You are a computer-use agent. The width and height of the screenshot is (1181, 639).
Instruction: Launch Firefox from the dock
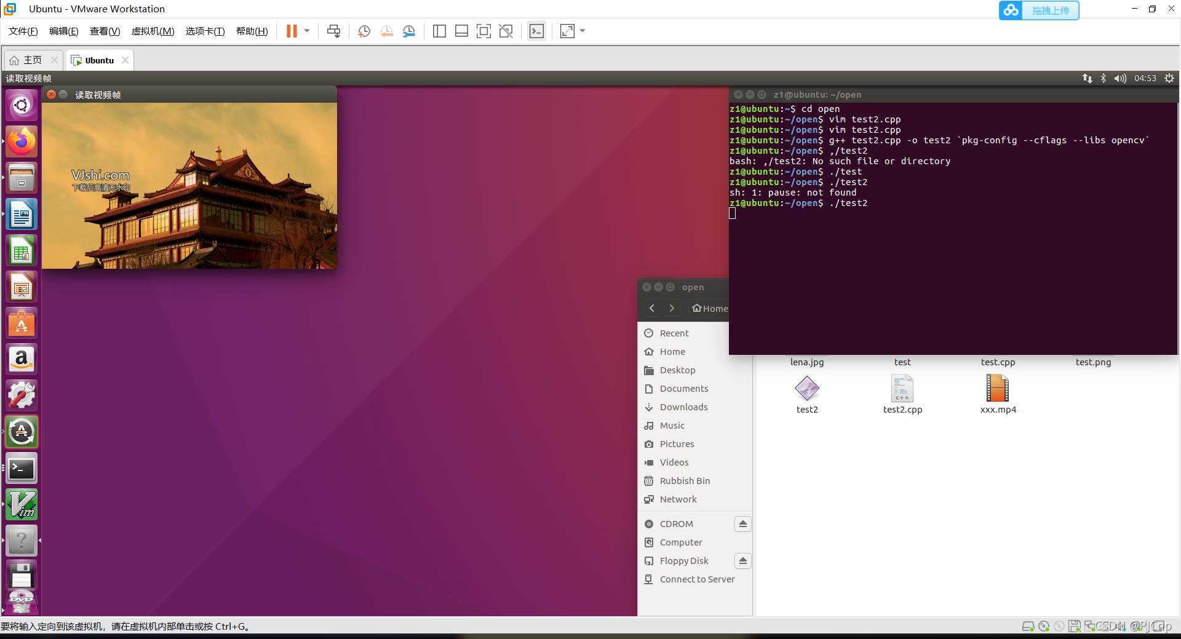22,141
